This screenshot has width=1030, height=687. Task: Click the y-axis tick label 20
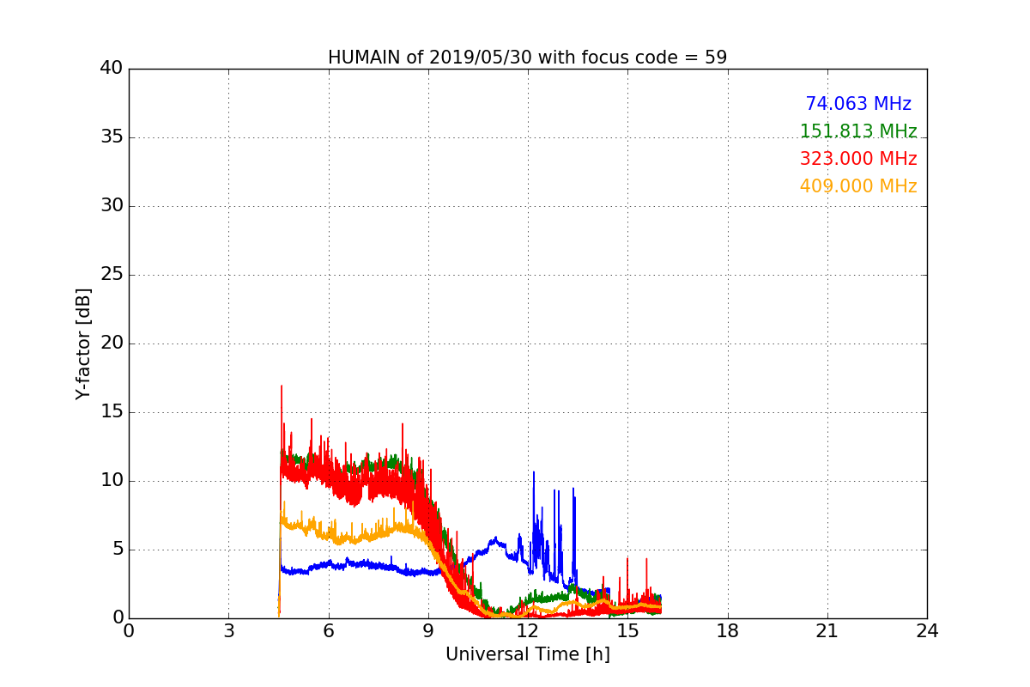[111, 343]
